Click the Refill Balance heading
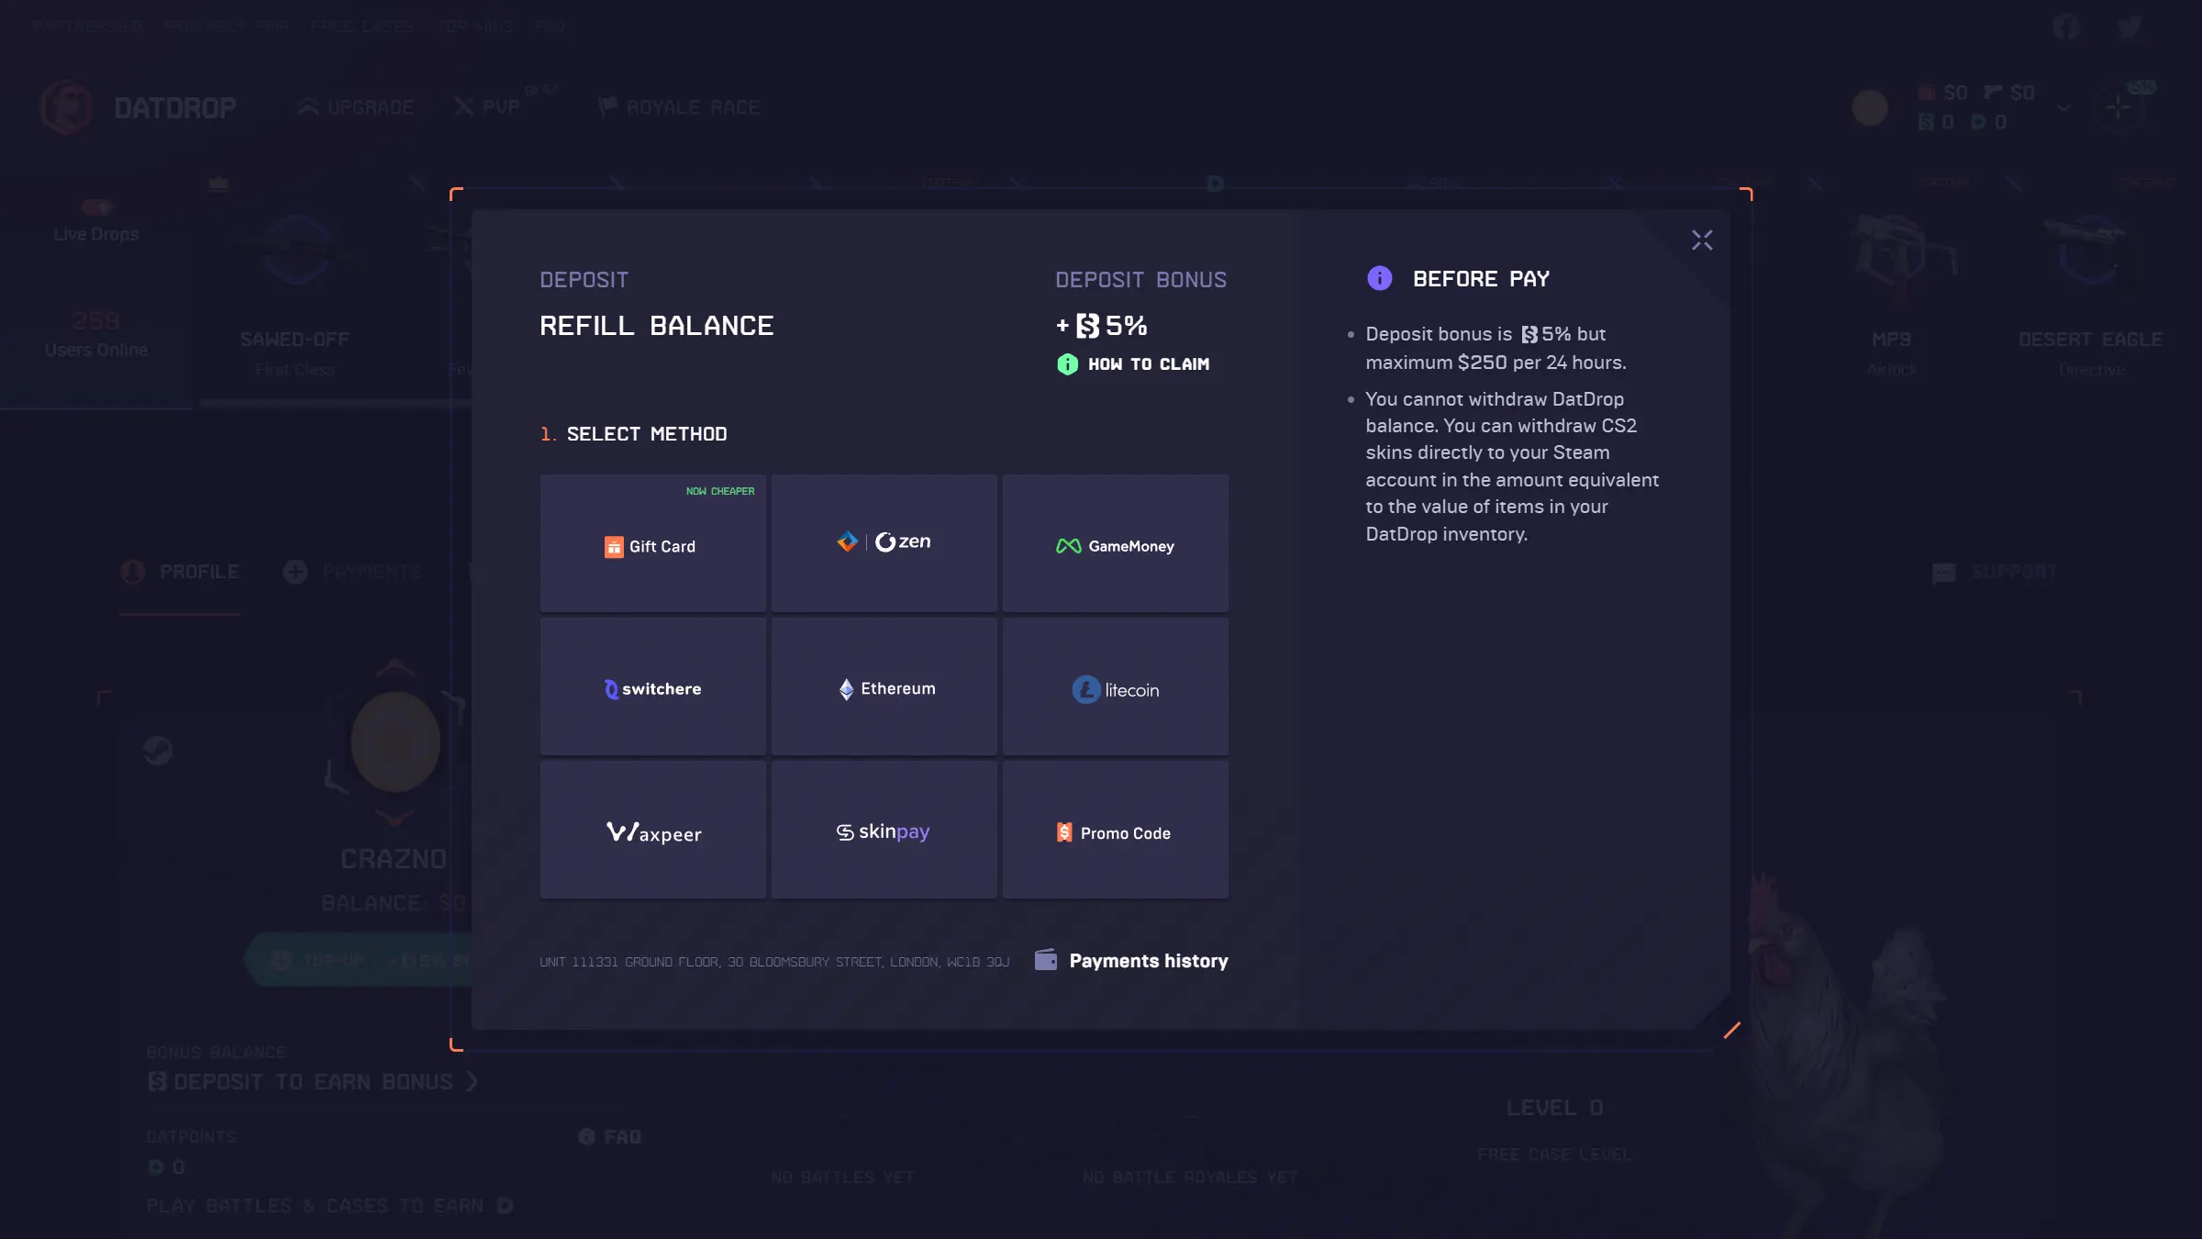This screenshot has height=1239, width=2202. point(657,326)
